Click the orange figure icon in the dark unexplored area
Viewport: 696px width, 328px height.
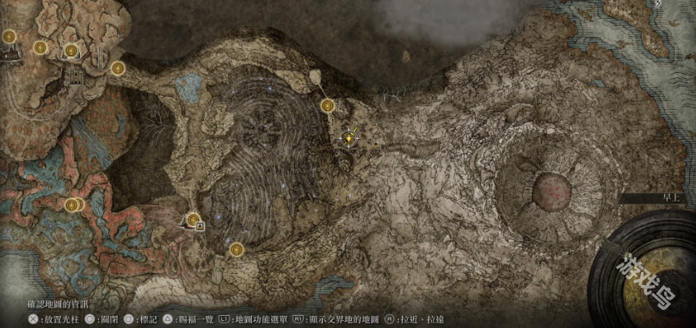click(406, 56)
